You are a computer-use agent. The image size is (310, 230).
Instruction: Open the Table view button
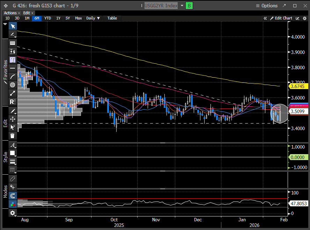tap(112, 18)
